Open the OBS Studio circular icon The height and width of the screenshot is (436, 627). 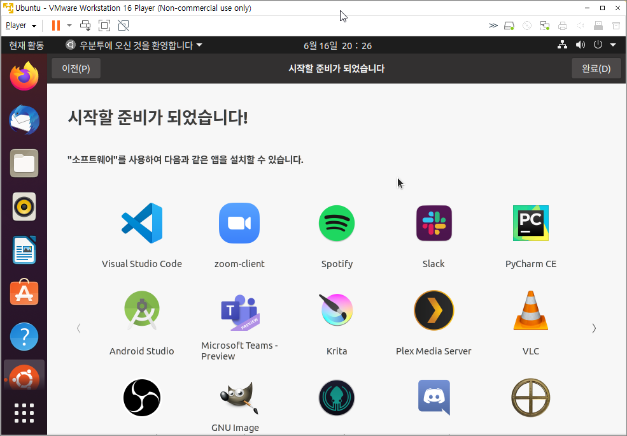[142, 398]
